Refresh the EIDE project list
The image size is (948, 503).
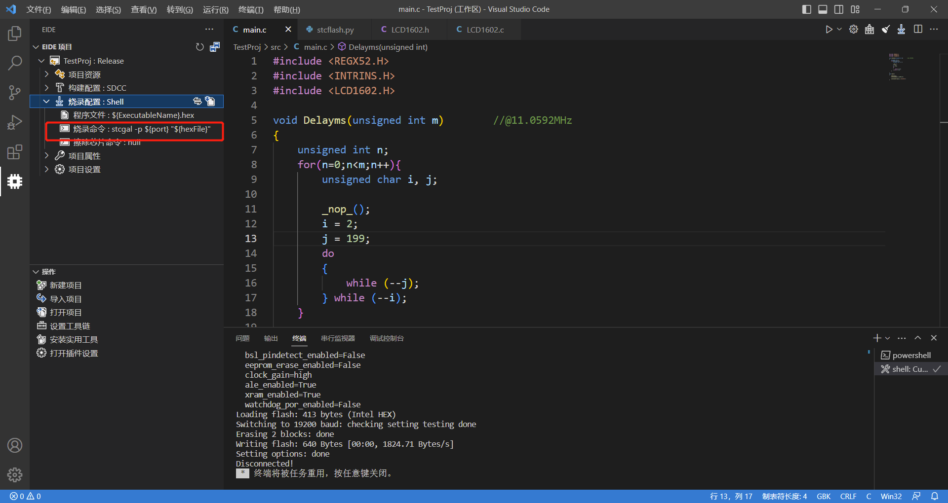click(199, 47)
